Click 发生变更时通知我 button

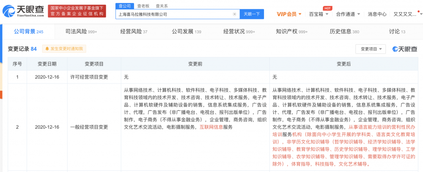(x=64, y=48)
